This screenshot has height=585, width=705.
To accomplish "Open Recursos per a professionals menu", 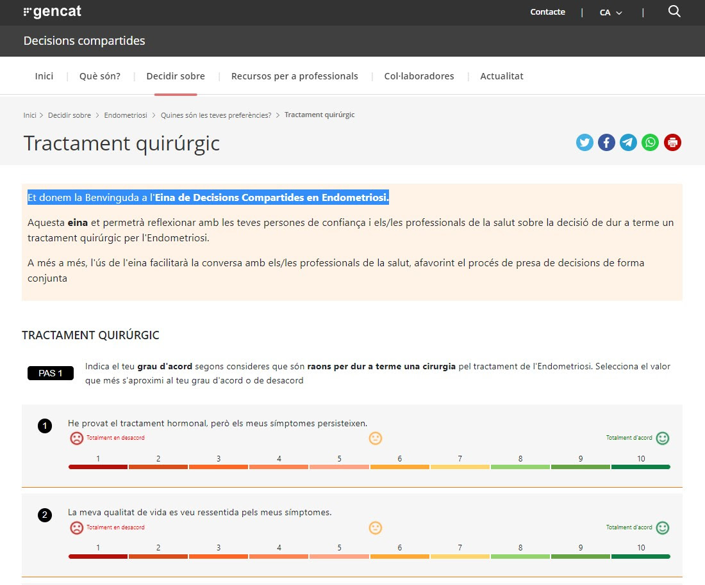I will (294, 76).
